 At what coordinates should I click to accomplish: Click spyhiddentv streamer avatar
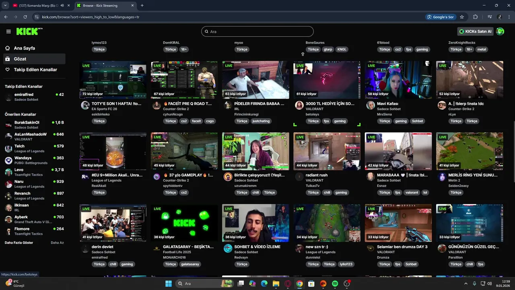tap(157, 177)
